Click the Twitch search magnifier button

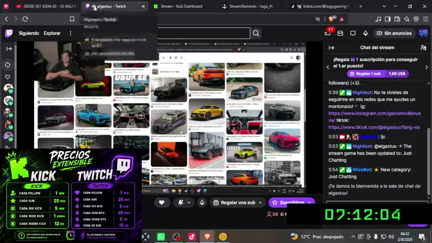click(x=256, y=33)
